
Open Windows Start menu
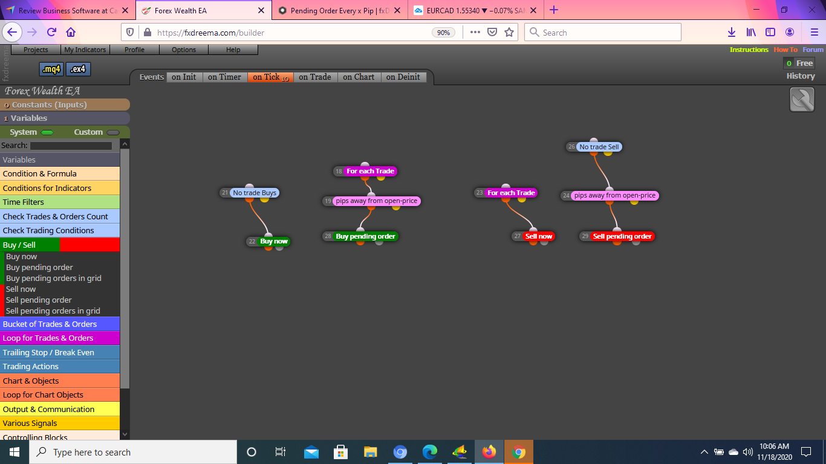pos(14,452)
